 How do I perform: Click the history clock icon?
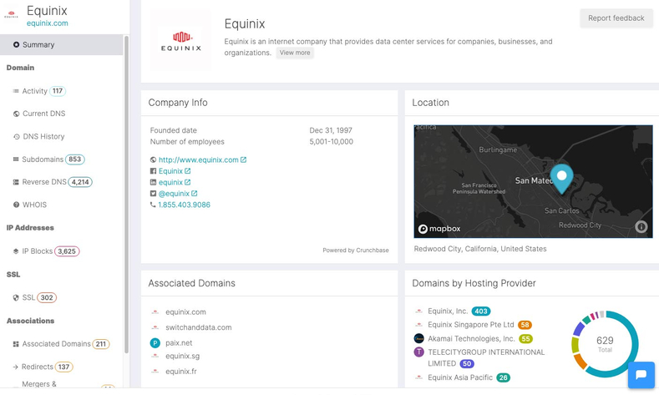pos(17,137)
